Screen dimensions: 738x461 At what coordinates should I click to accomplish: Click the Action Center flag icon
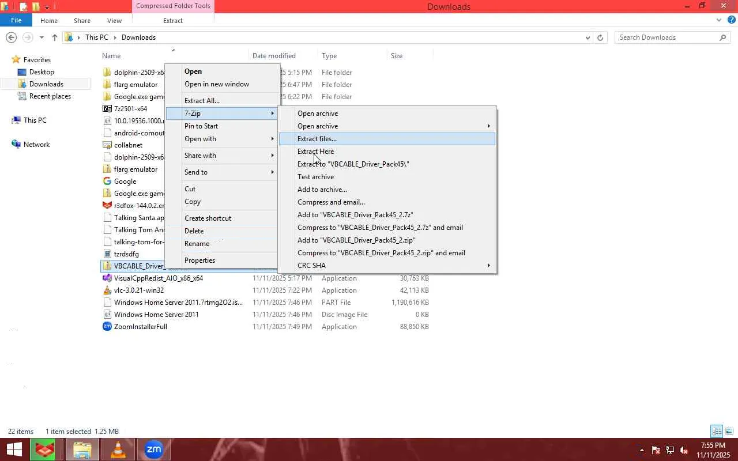tap(656, 450)
